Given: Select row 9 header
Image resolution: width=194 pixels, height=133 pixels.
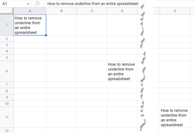Looking at the screenshot, I should (x=7, y=97).
